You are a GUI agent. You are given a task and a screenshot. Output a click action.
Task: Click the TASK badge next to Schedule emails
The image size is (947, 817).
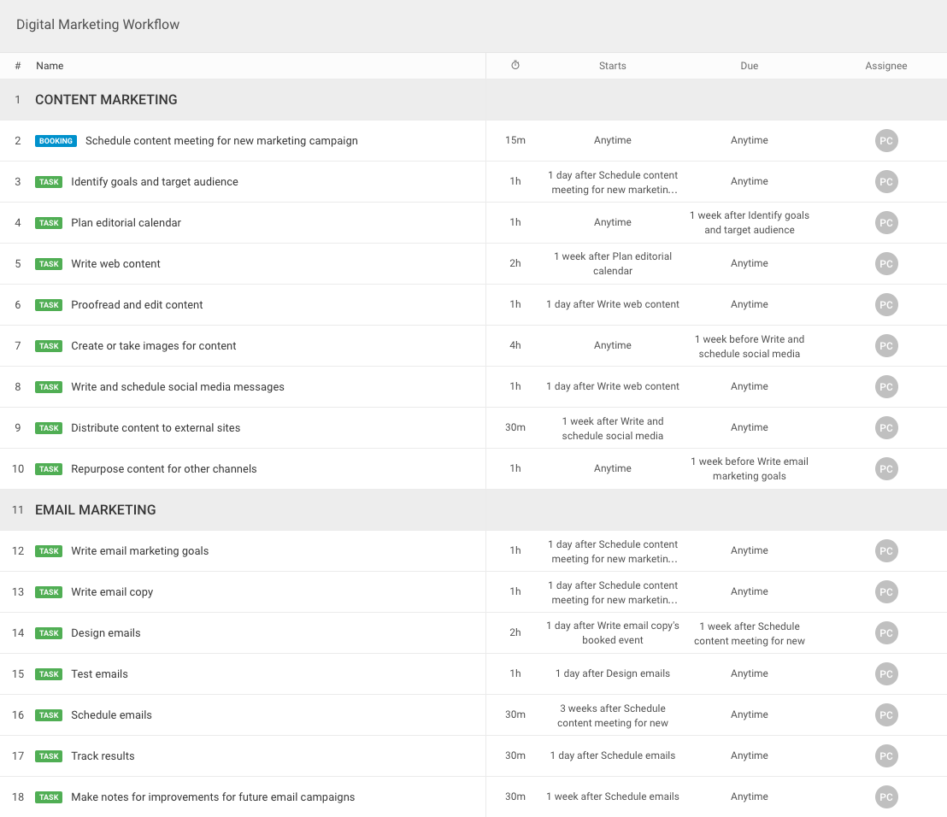pyautogui.click(x=49, y=715)
